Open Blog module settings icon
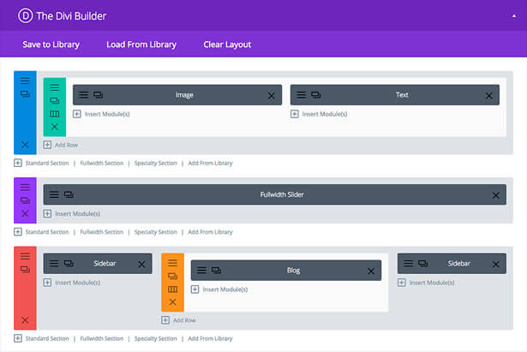 [201, 270]
